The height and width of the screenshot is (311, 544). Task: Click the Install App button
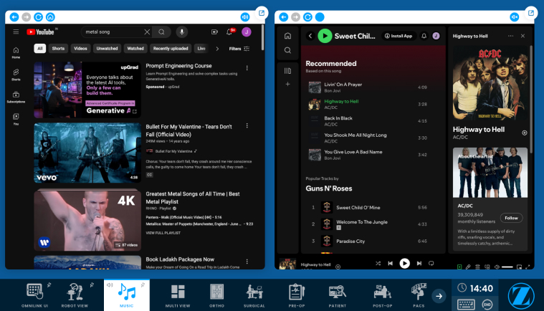pos(399,36)
